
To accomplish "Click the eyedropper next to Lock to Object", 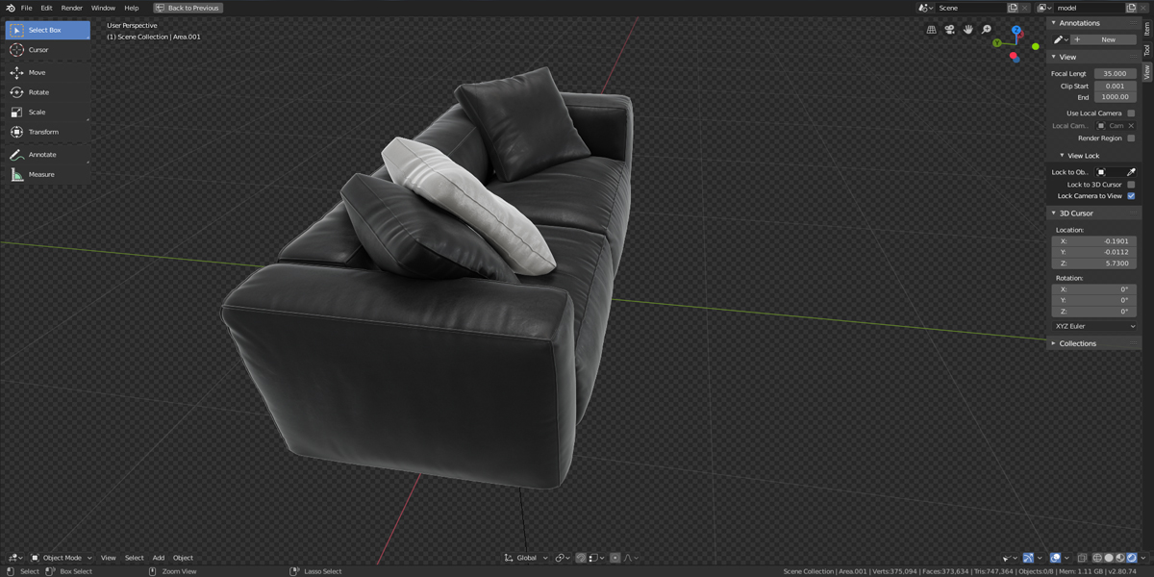I will coord(1131,172).
